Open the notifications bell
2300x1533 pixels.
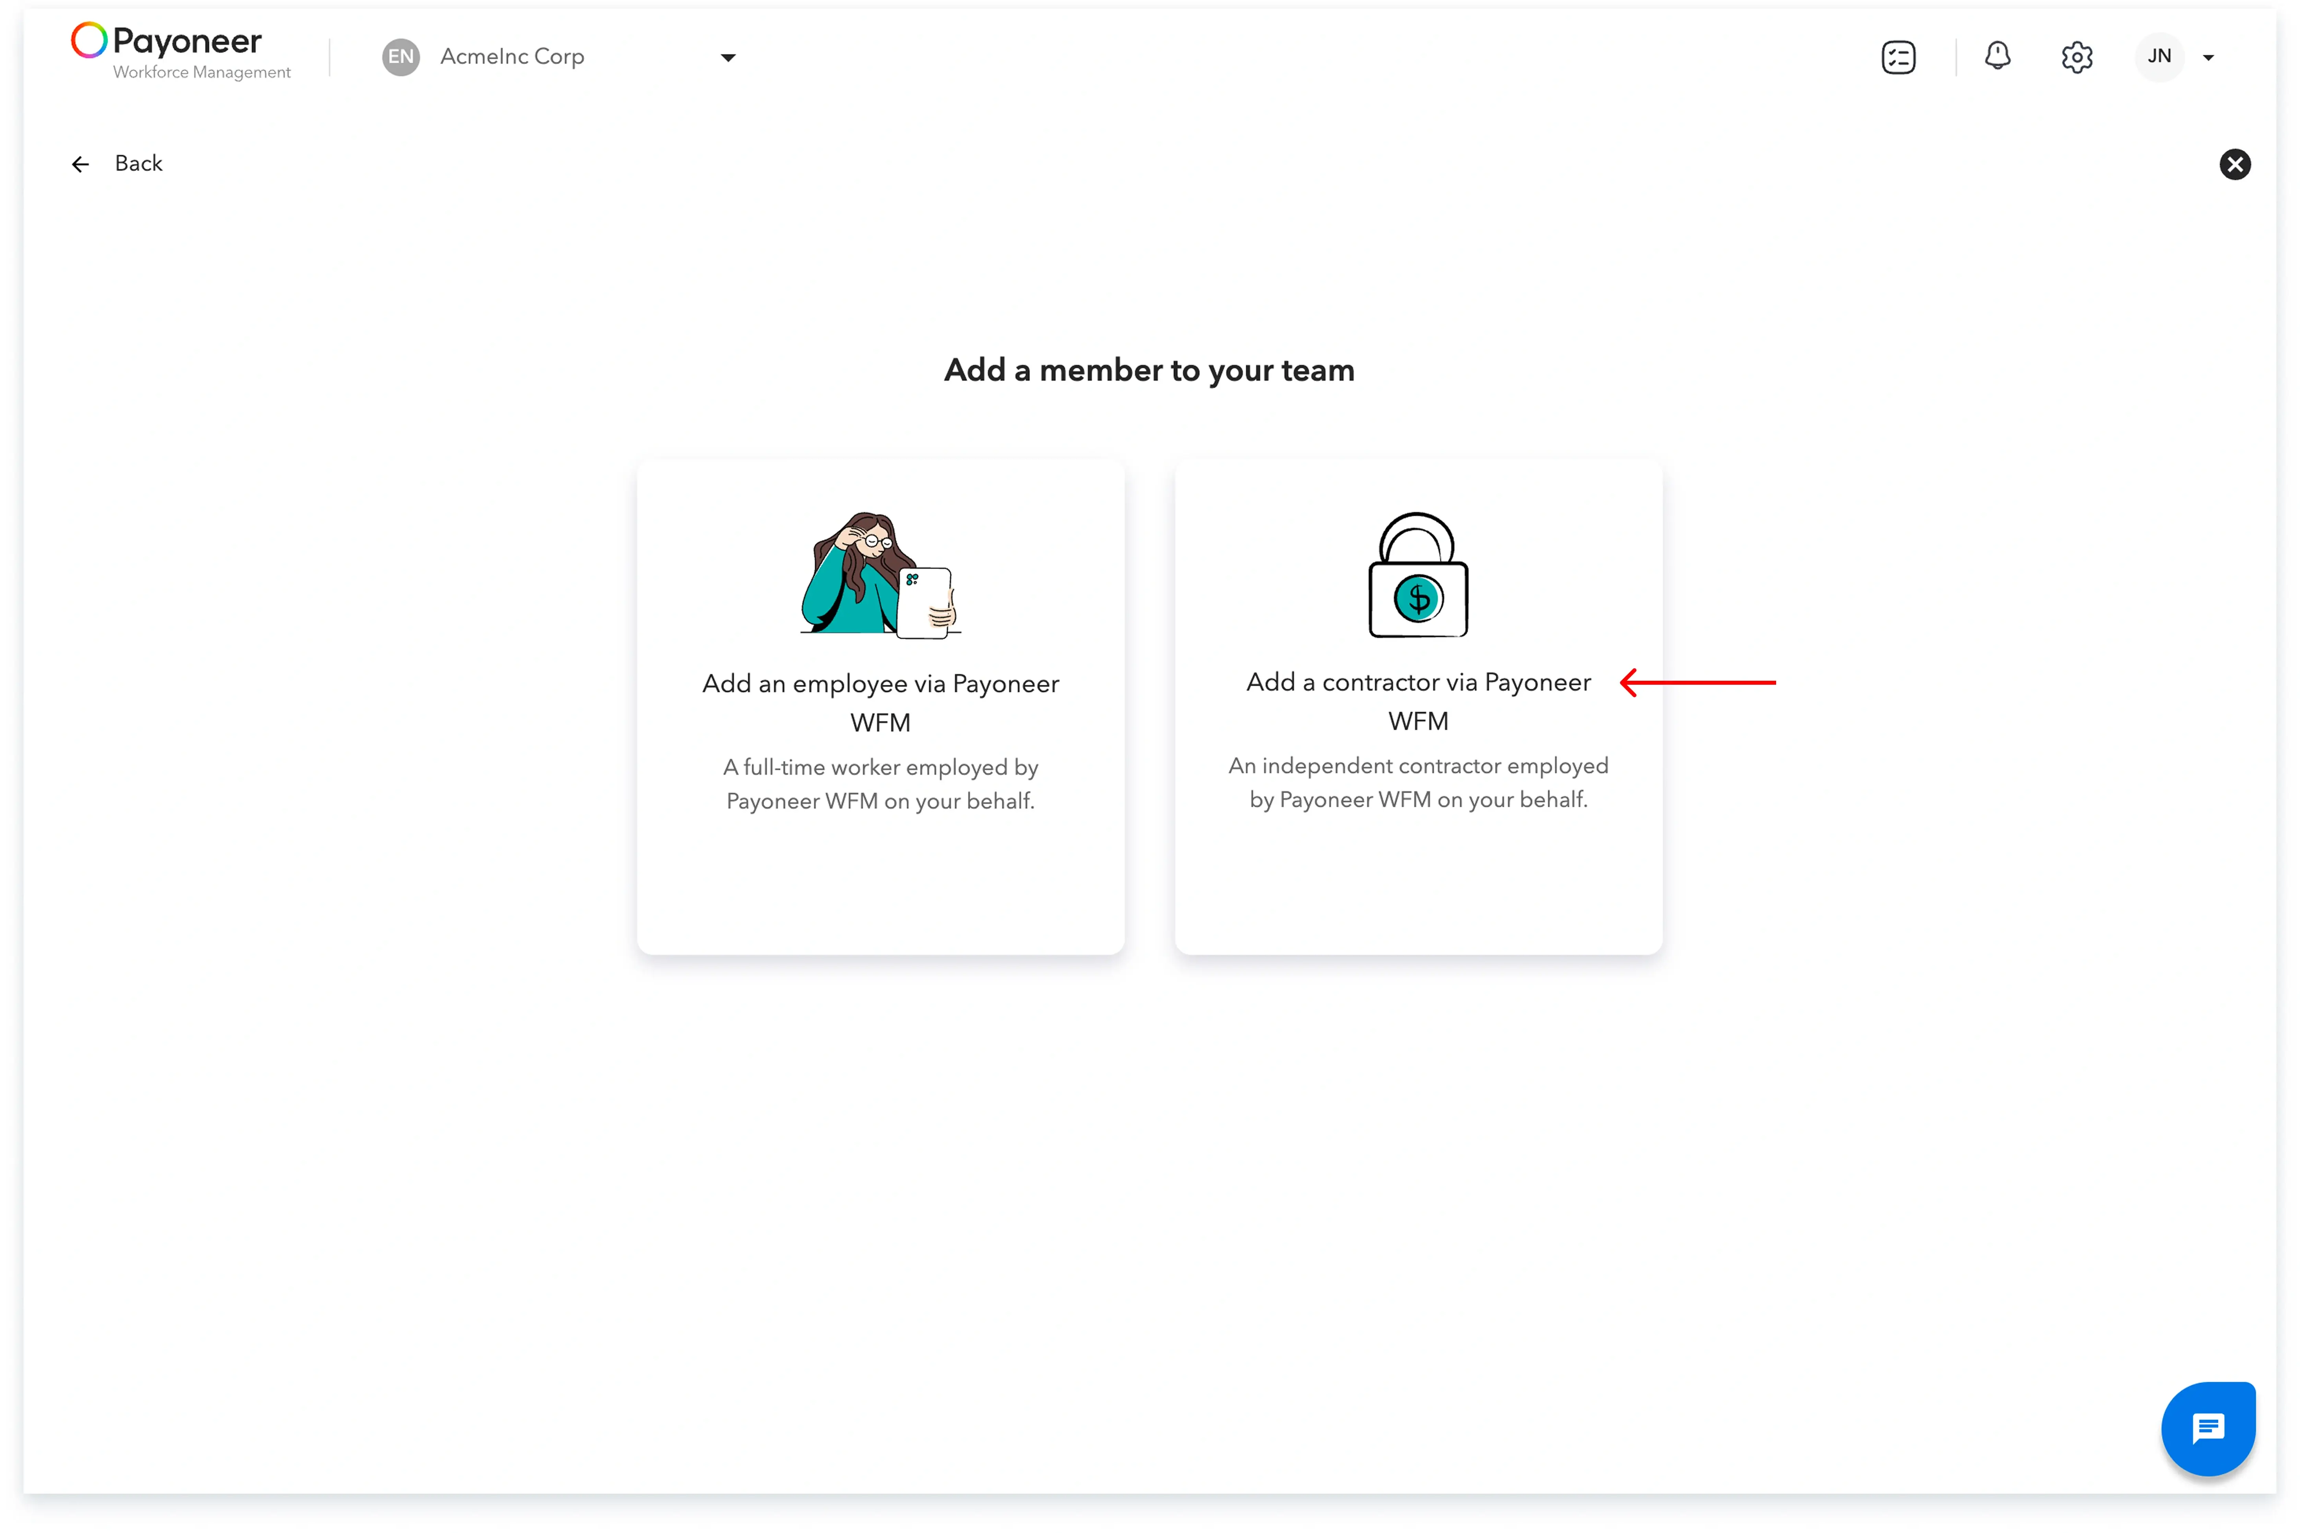tap(1997, 57)
